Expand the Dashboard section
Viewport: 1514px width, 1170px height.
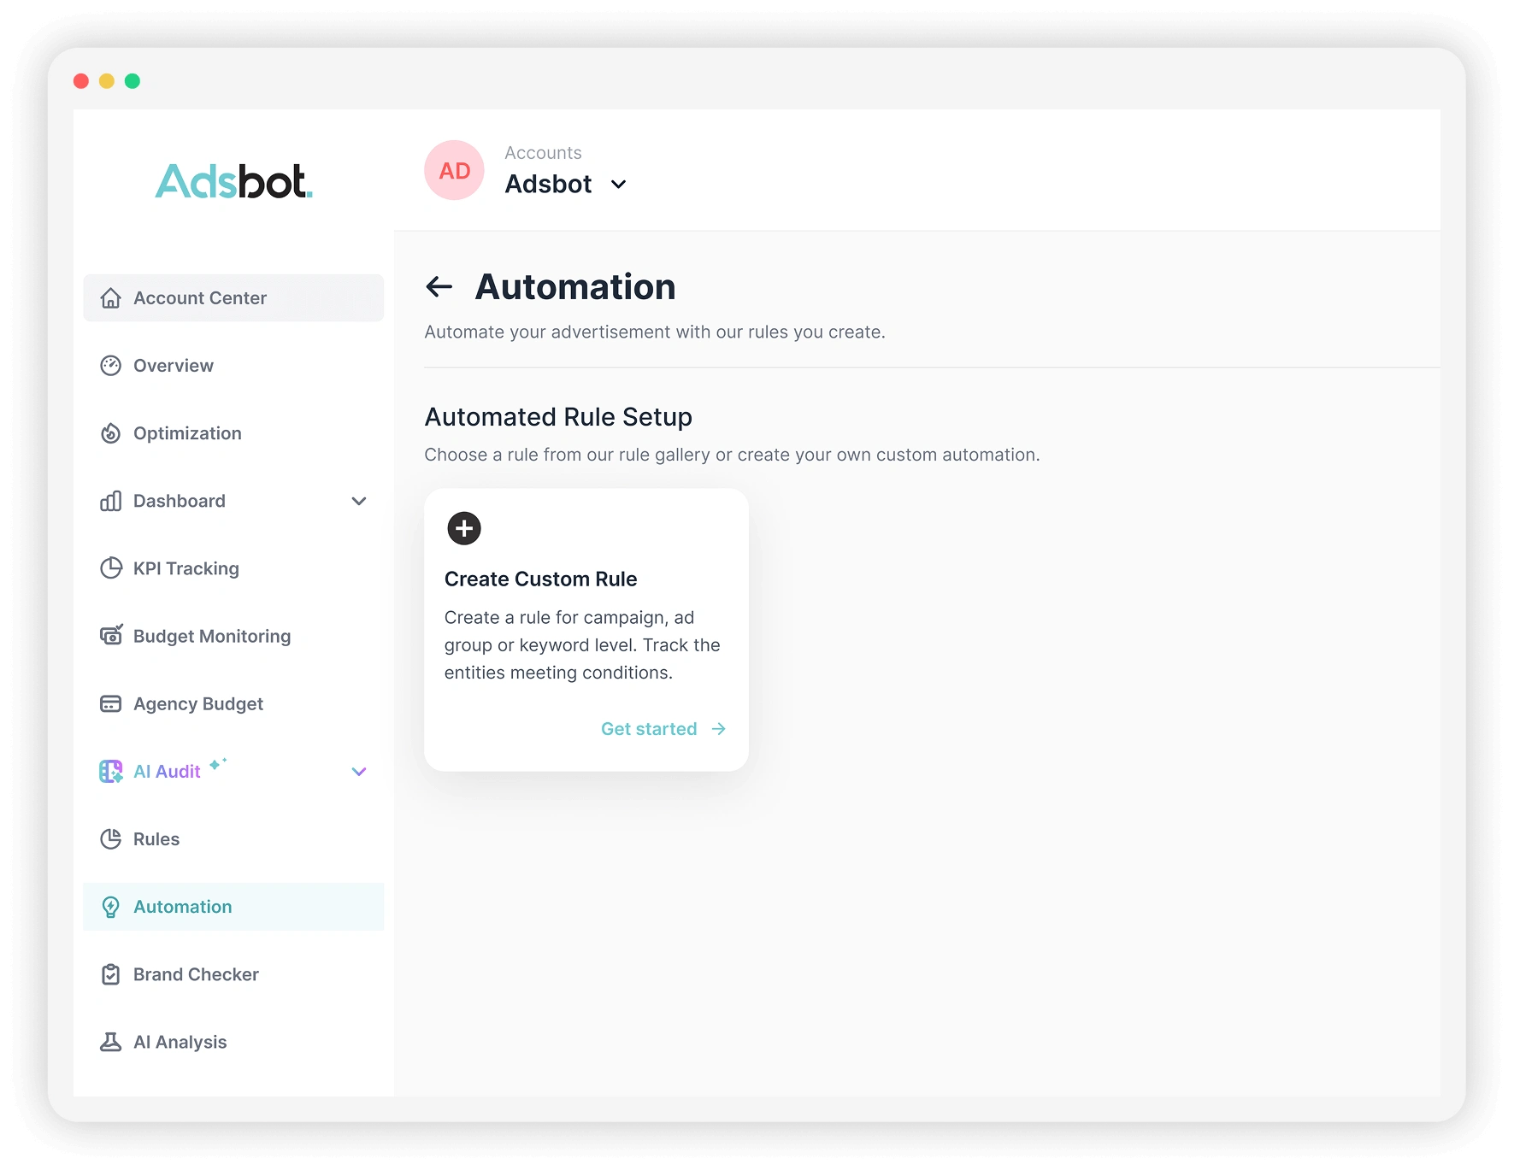click(359, 501)
